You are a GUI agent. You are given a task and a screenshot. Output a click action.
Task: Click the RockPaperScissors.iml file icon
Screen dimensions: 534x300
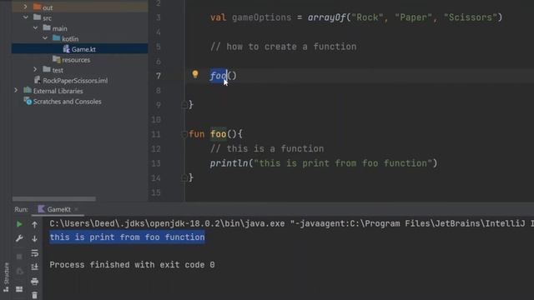(37, 80)
